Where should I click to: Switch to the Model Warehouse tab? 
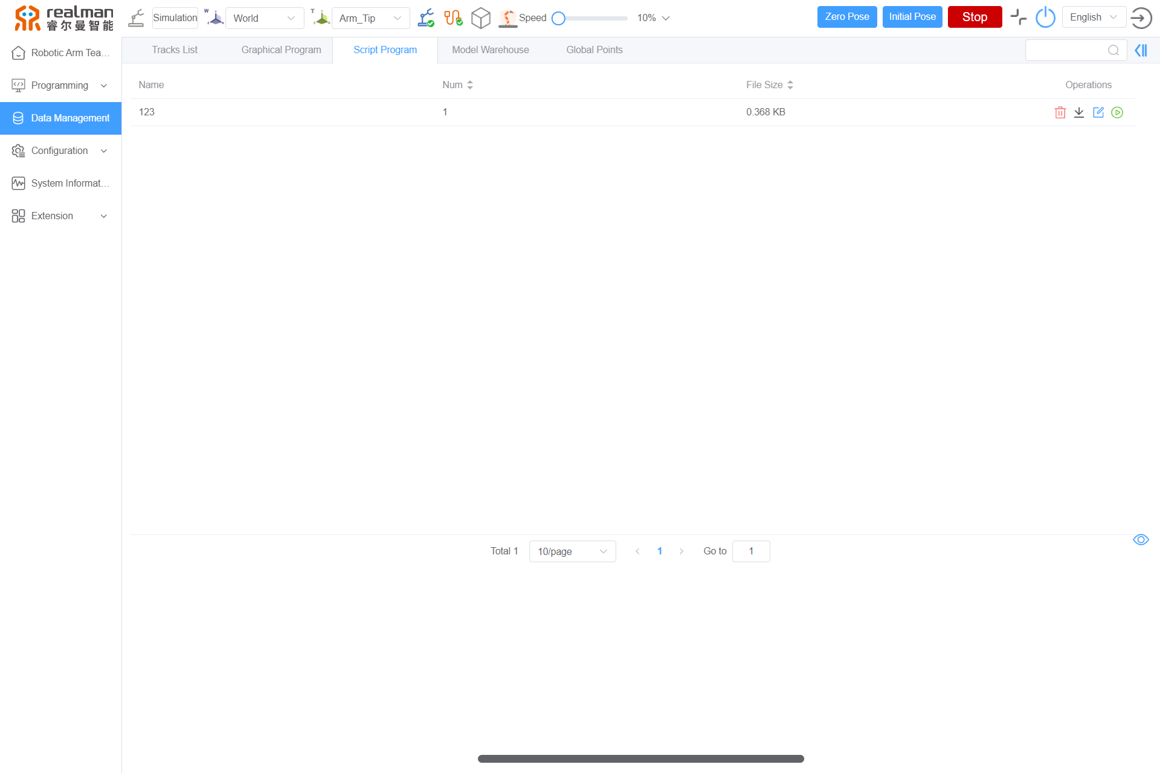[490, 50]
